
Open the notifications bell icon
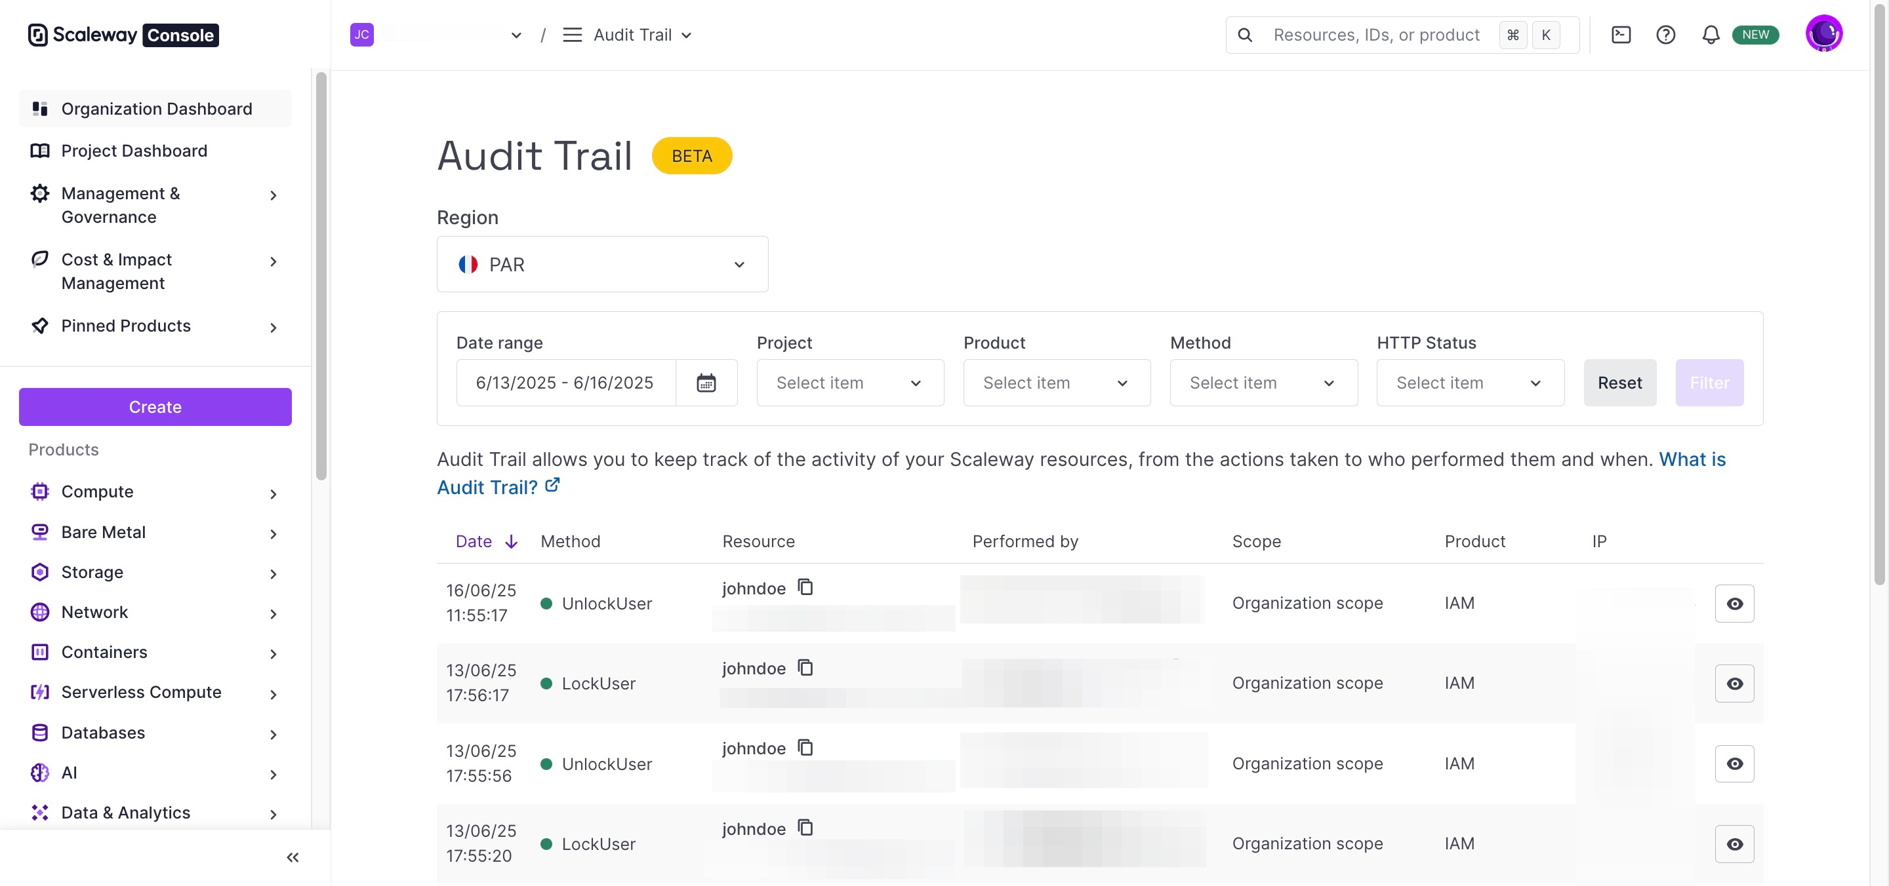coord(1710,35)
